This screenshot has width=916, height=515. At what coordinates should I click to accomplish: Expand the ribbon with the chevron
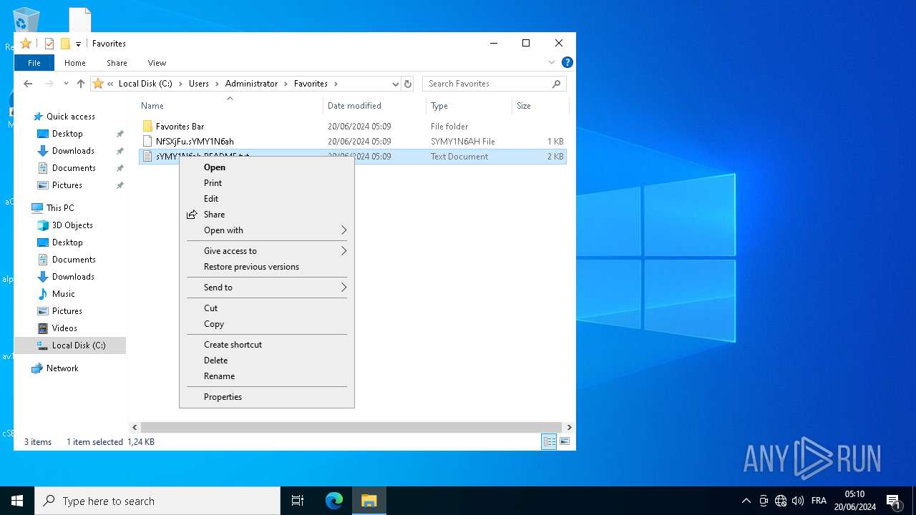[x=552, y=62]
